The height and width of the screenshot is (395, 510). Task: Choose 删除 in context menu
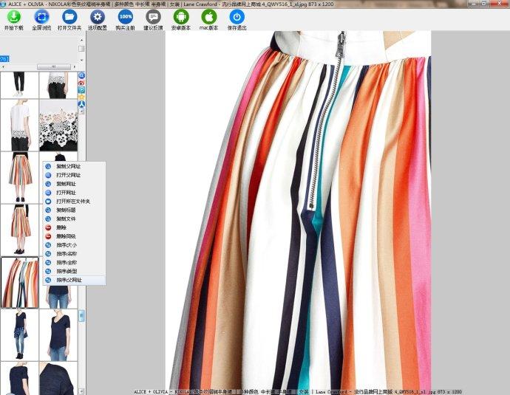(x=74, y=227)
